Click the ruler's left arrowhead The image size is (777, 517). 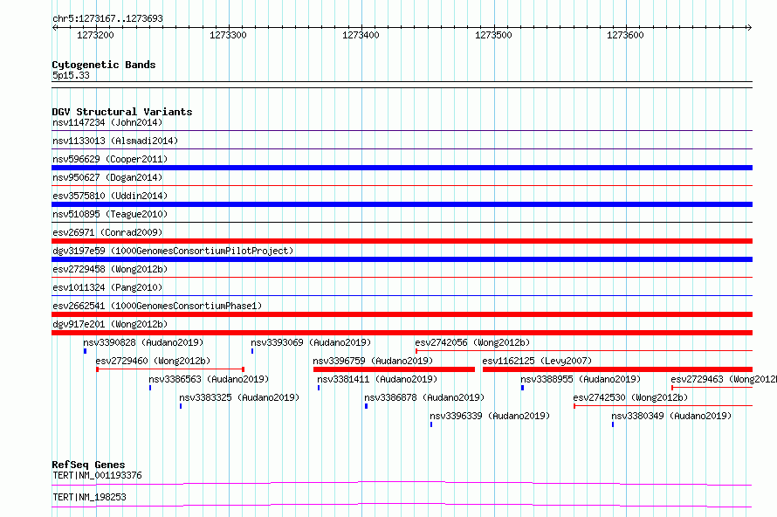[55, 27]
